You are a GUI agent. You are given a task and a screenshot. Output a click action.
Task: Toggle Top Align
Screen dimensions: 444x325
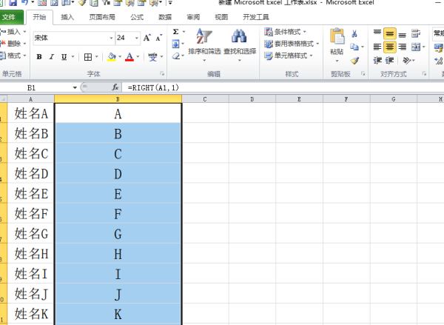[377, 33]
